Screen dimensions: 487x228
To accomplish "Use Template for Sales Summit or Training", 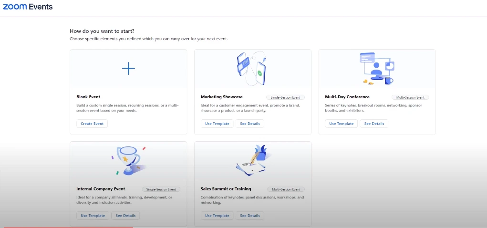I will tap(217, 216).
